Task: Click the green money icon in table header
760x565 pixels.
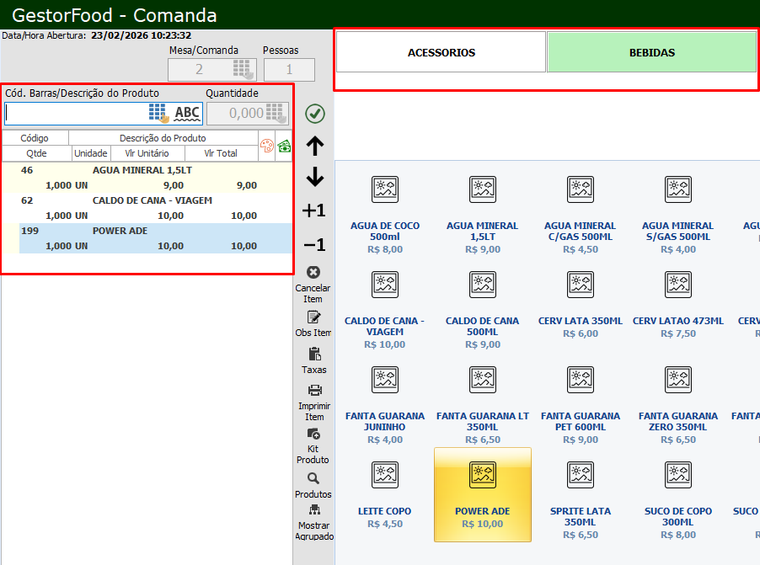Action: pyautogui.click(x=284, y=146)
